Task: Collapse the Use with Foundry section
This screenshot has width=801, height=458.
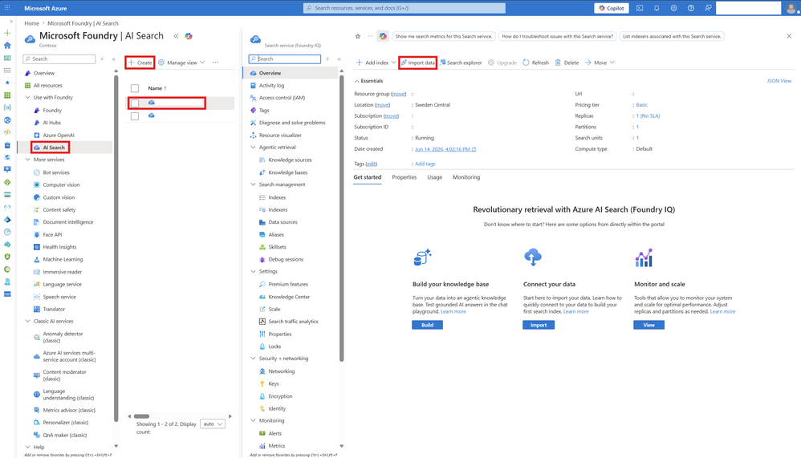Action: pos(27,98)
